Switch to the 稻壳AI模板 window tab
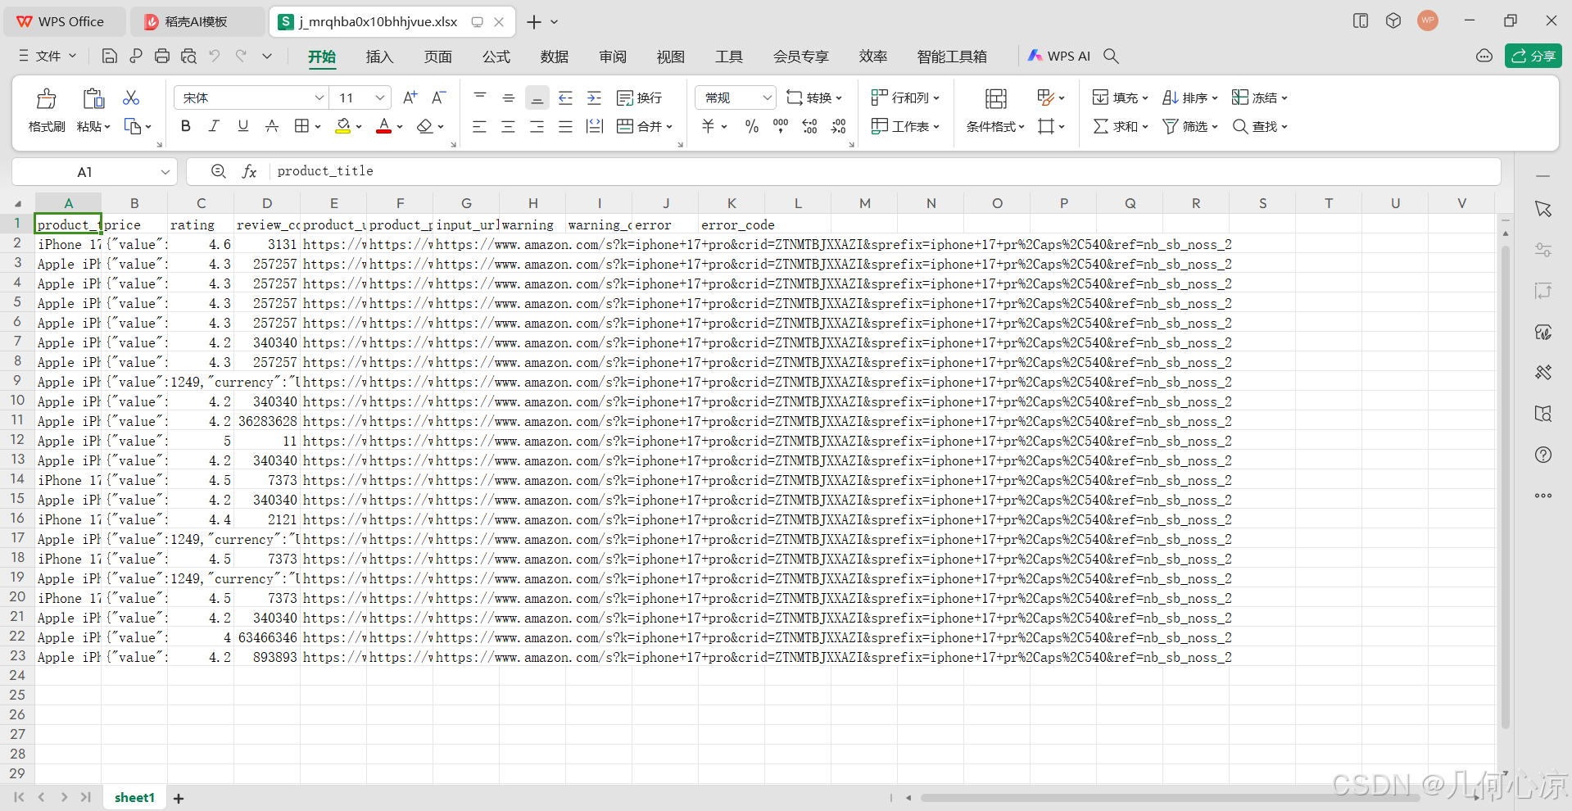 point(197,21)
